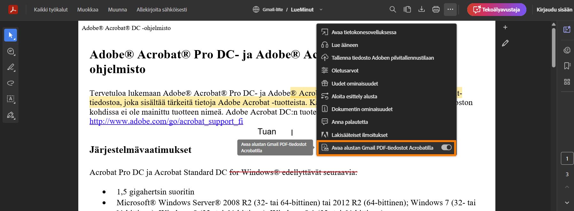Click the 'Tuan' annotation text

[x=267, y=132]
